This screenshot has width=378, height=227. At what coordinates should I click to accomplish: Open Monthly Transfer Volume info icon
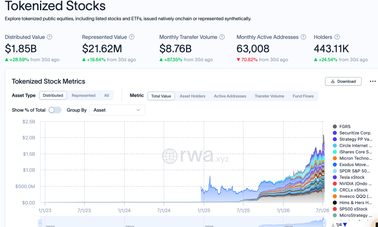pyautogui.click(x=222, y=37)
